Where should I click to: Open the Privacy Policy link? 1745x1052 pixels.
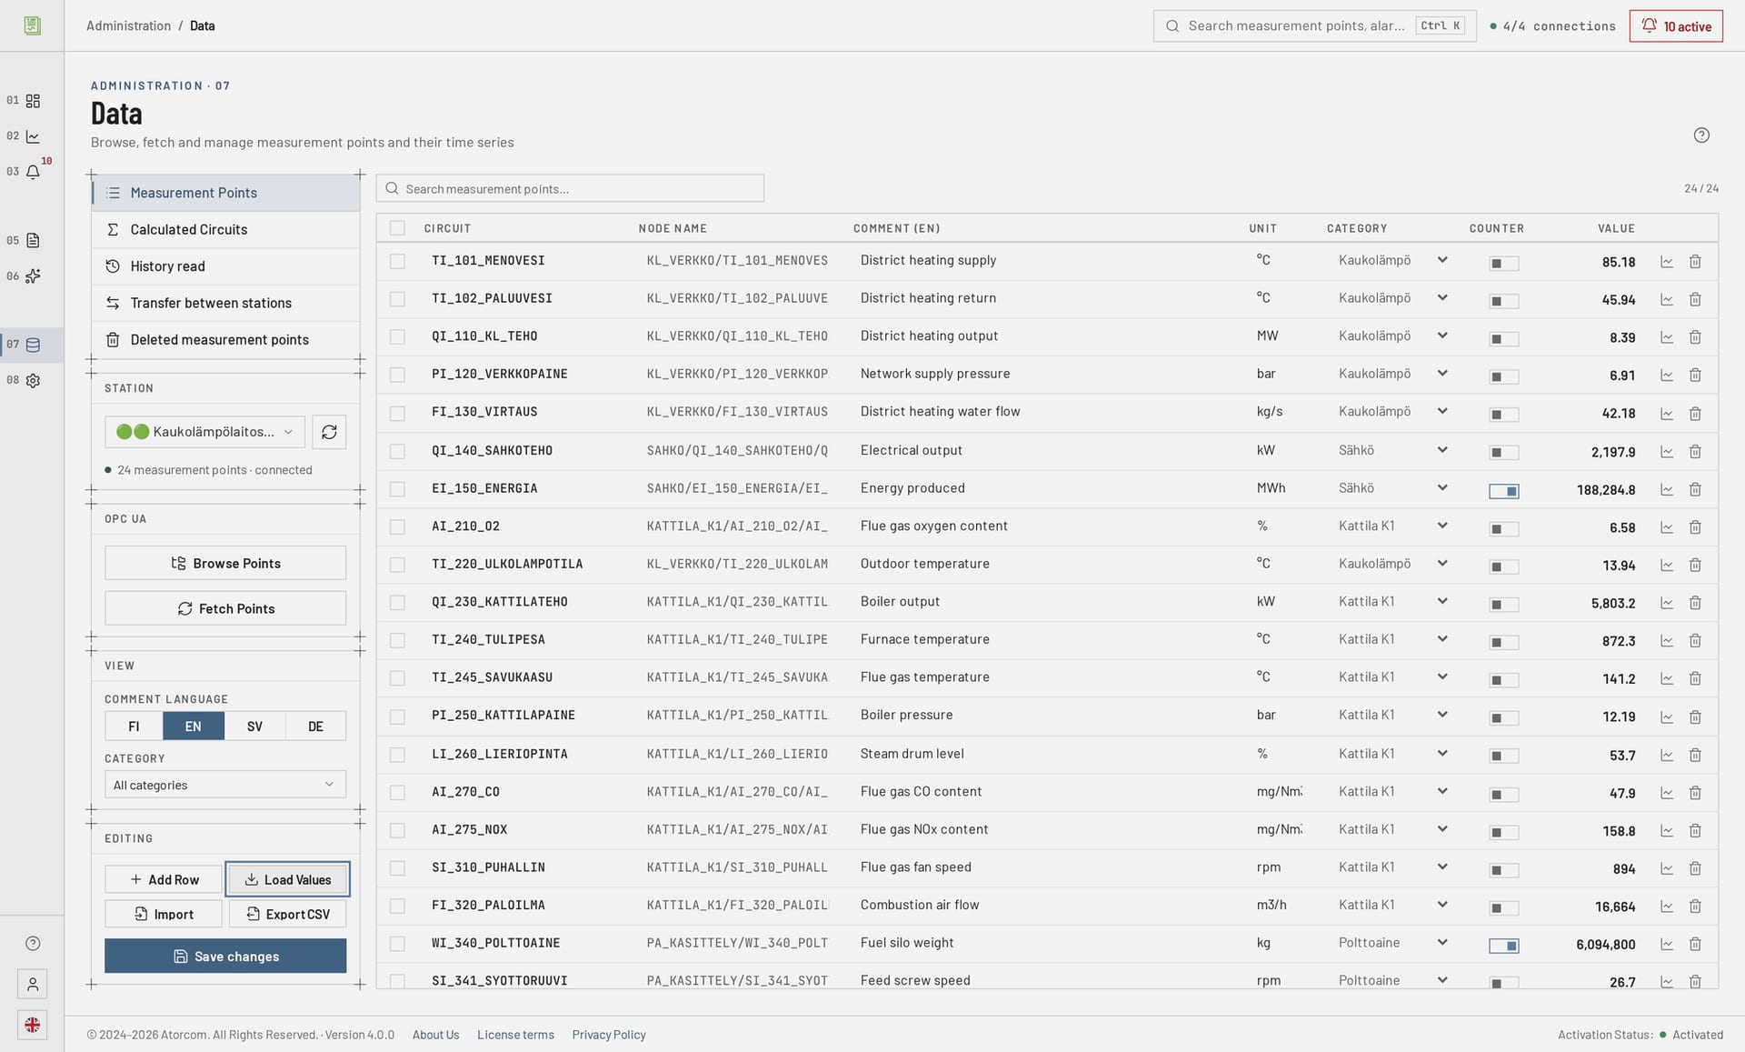(x=609, y=1035)
